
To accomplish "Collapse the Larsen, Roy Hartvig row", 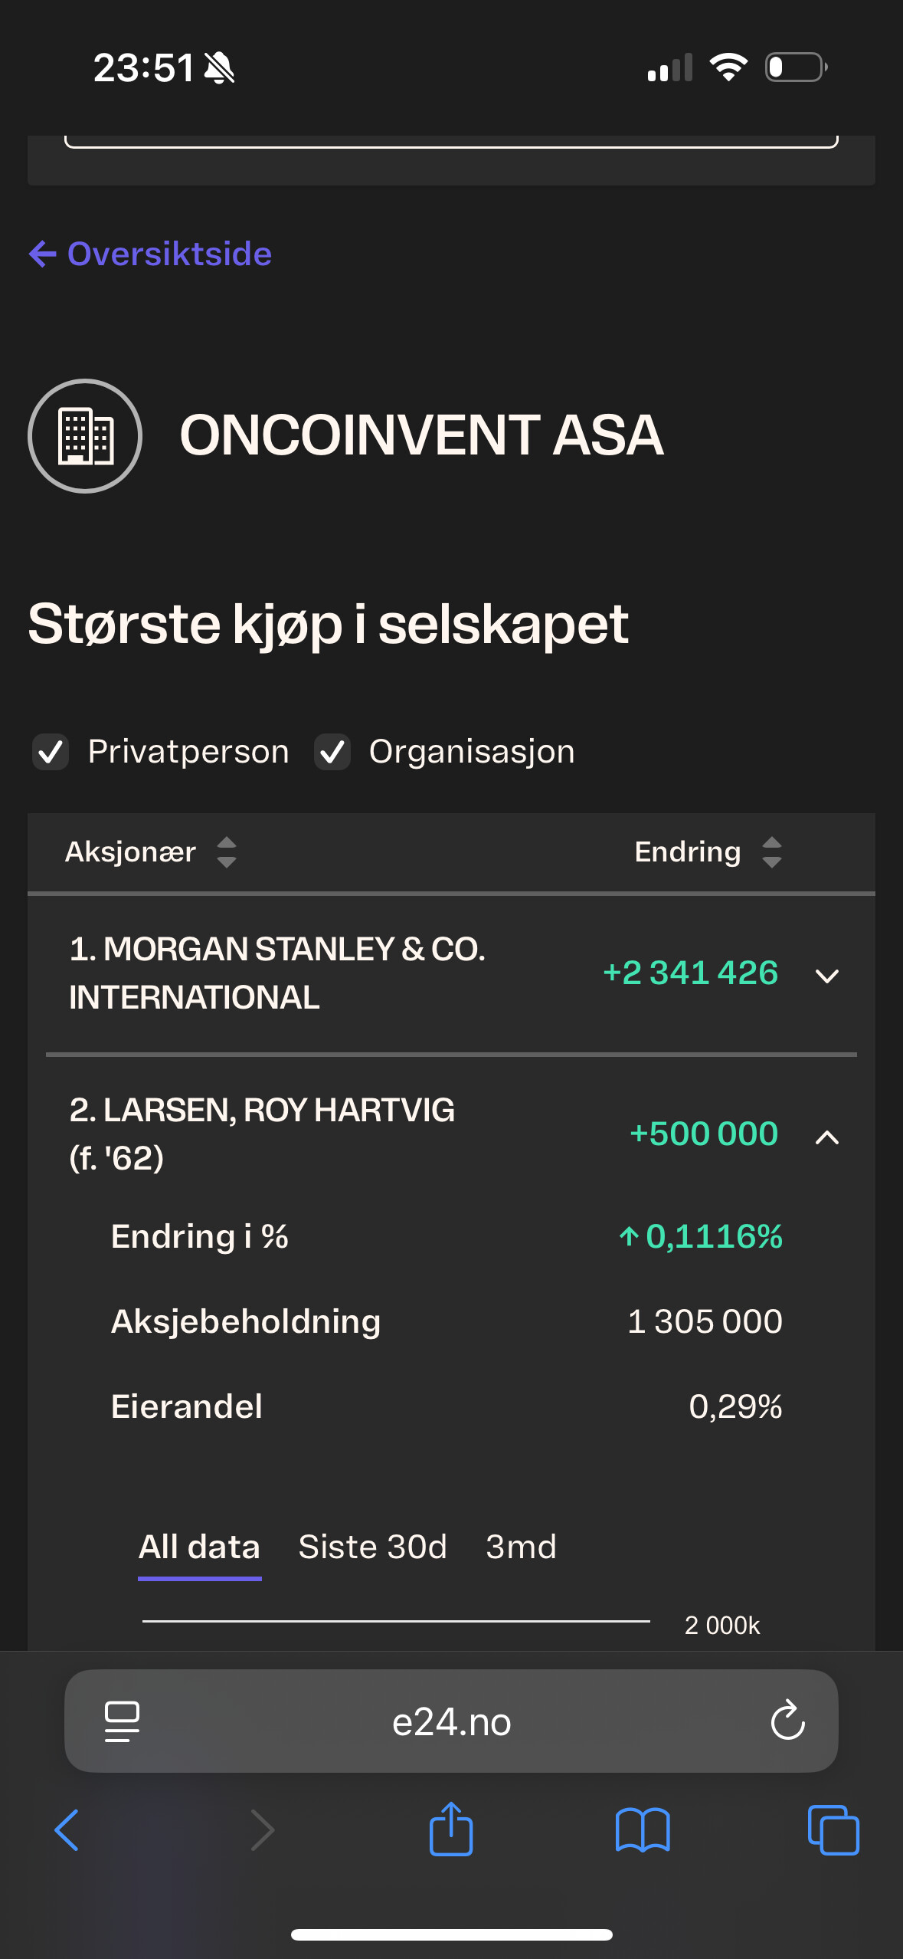I will (x=827, y=1136).
